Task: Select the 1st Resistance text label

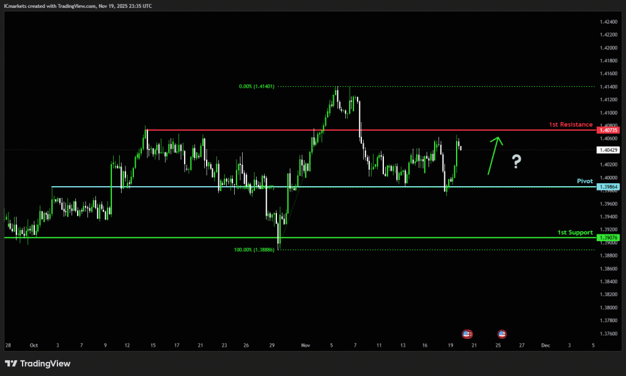Action: (571, 124)
